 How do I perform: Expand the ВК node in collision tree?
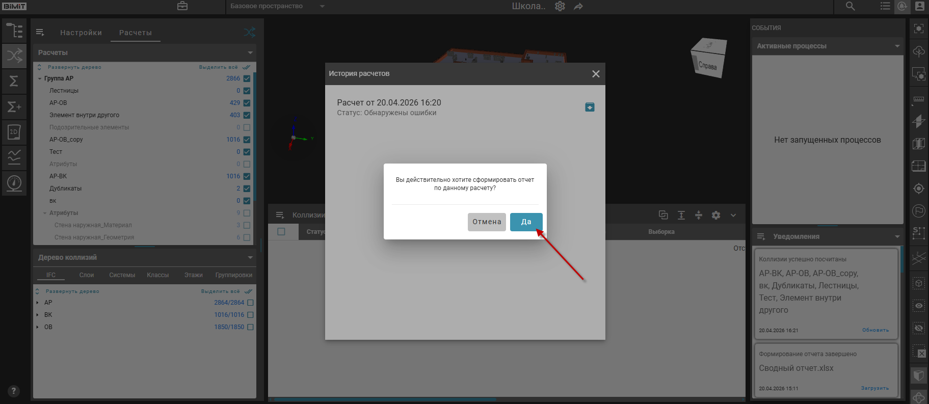tap(37, 315)
